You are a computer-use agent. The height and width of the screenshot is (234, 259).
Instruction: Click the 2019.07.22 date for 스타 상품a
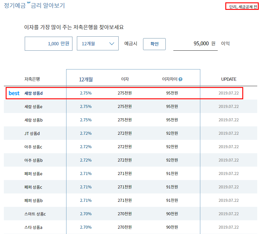(229, 227)
